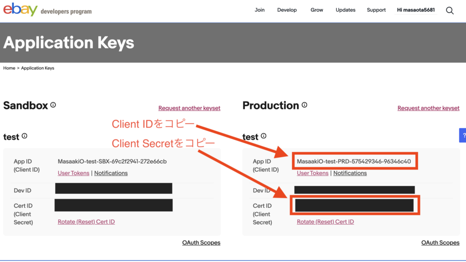Select Sandbox App ID MasaakiO-test-SBX-69c2f2941-272e66cb

112,161
